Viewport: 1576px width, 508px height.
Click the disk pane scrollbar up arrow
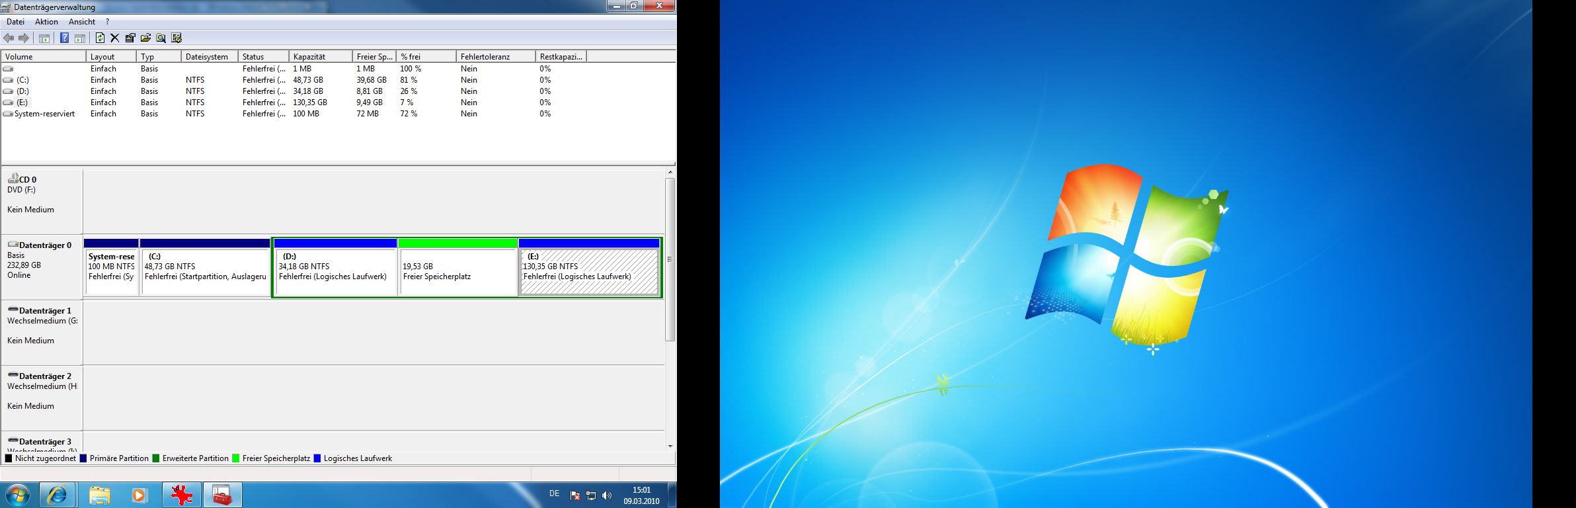click(670, 173)
